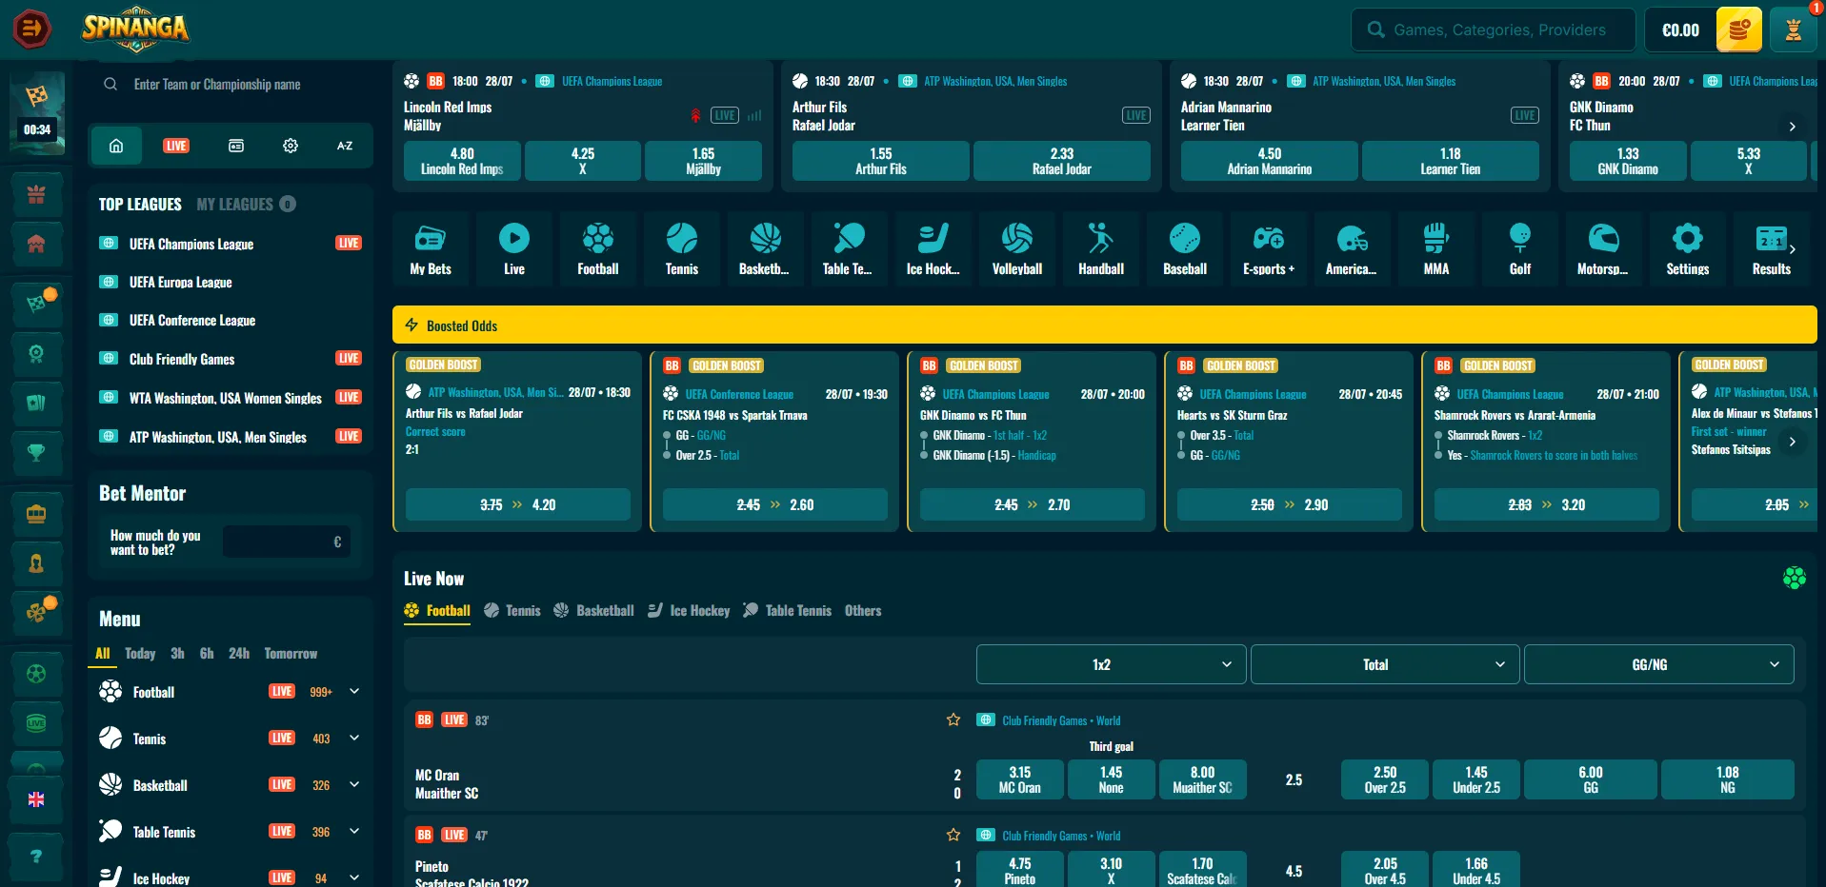Open the MMA category tile
The image size is (1826, 887).
(x=1435, y=248)
